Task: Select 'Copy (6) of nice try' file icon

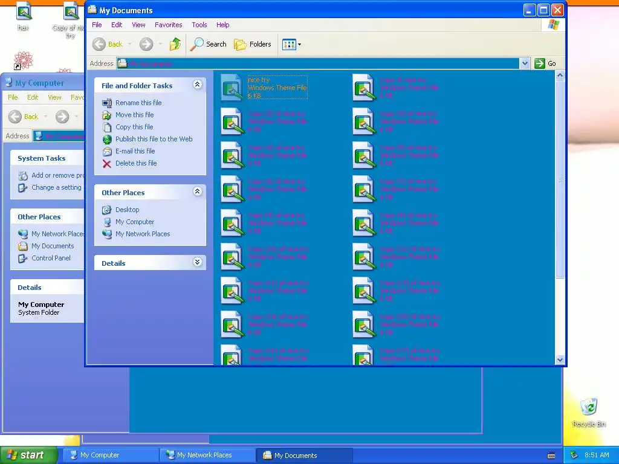Action: [x=232, y=189]
